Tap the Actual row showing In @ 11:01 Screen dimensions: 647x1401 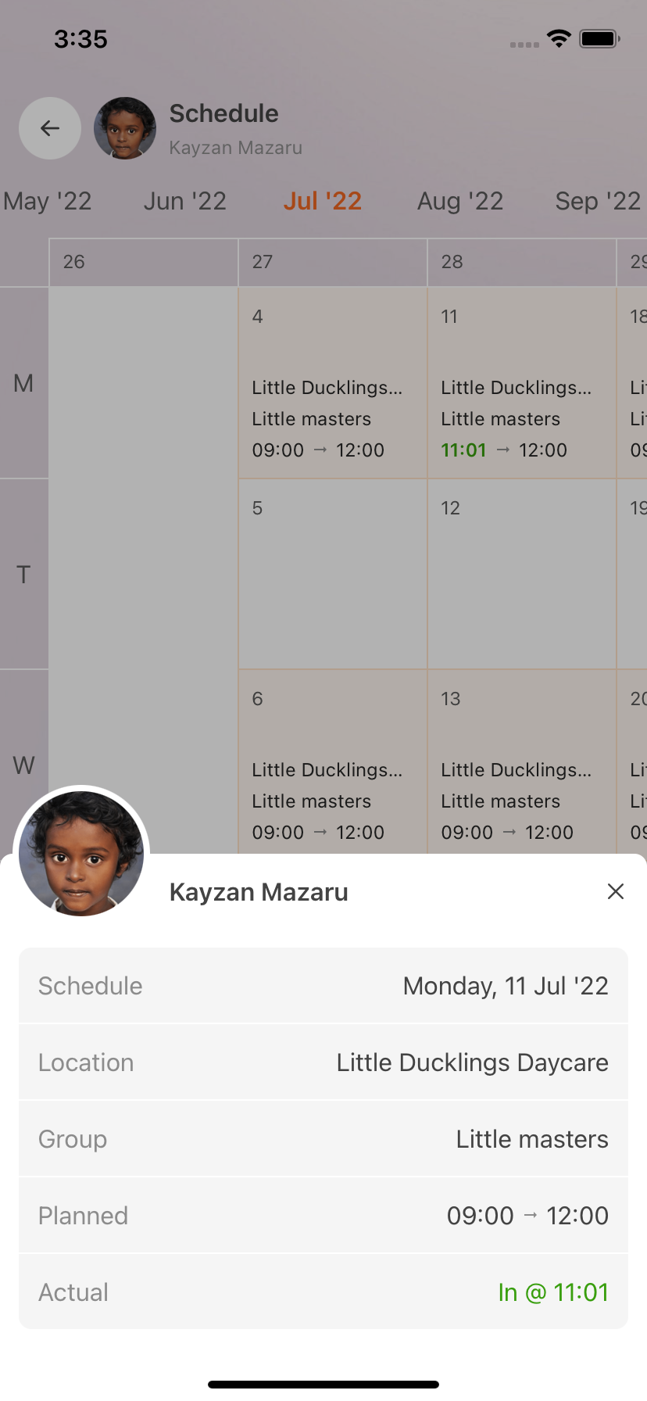click(323, 1292)
